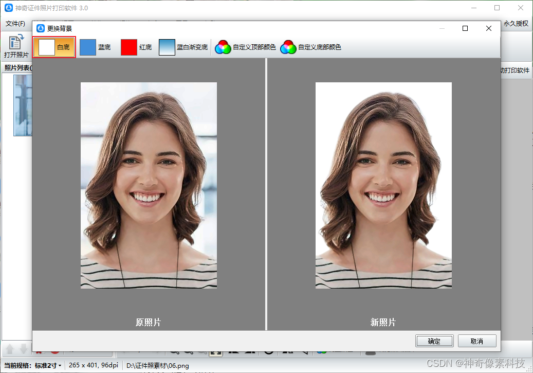This screenshot has height=373, width=533.
Task: Click the move-down arrow icon under photo list
Action: click(x=24, y=349)
